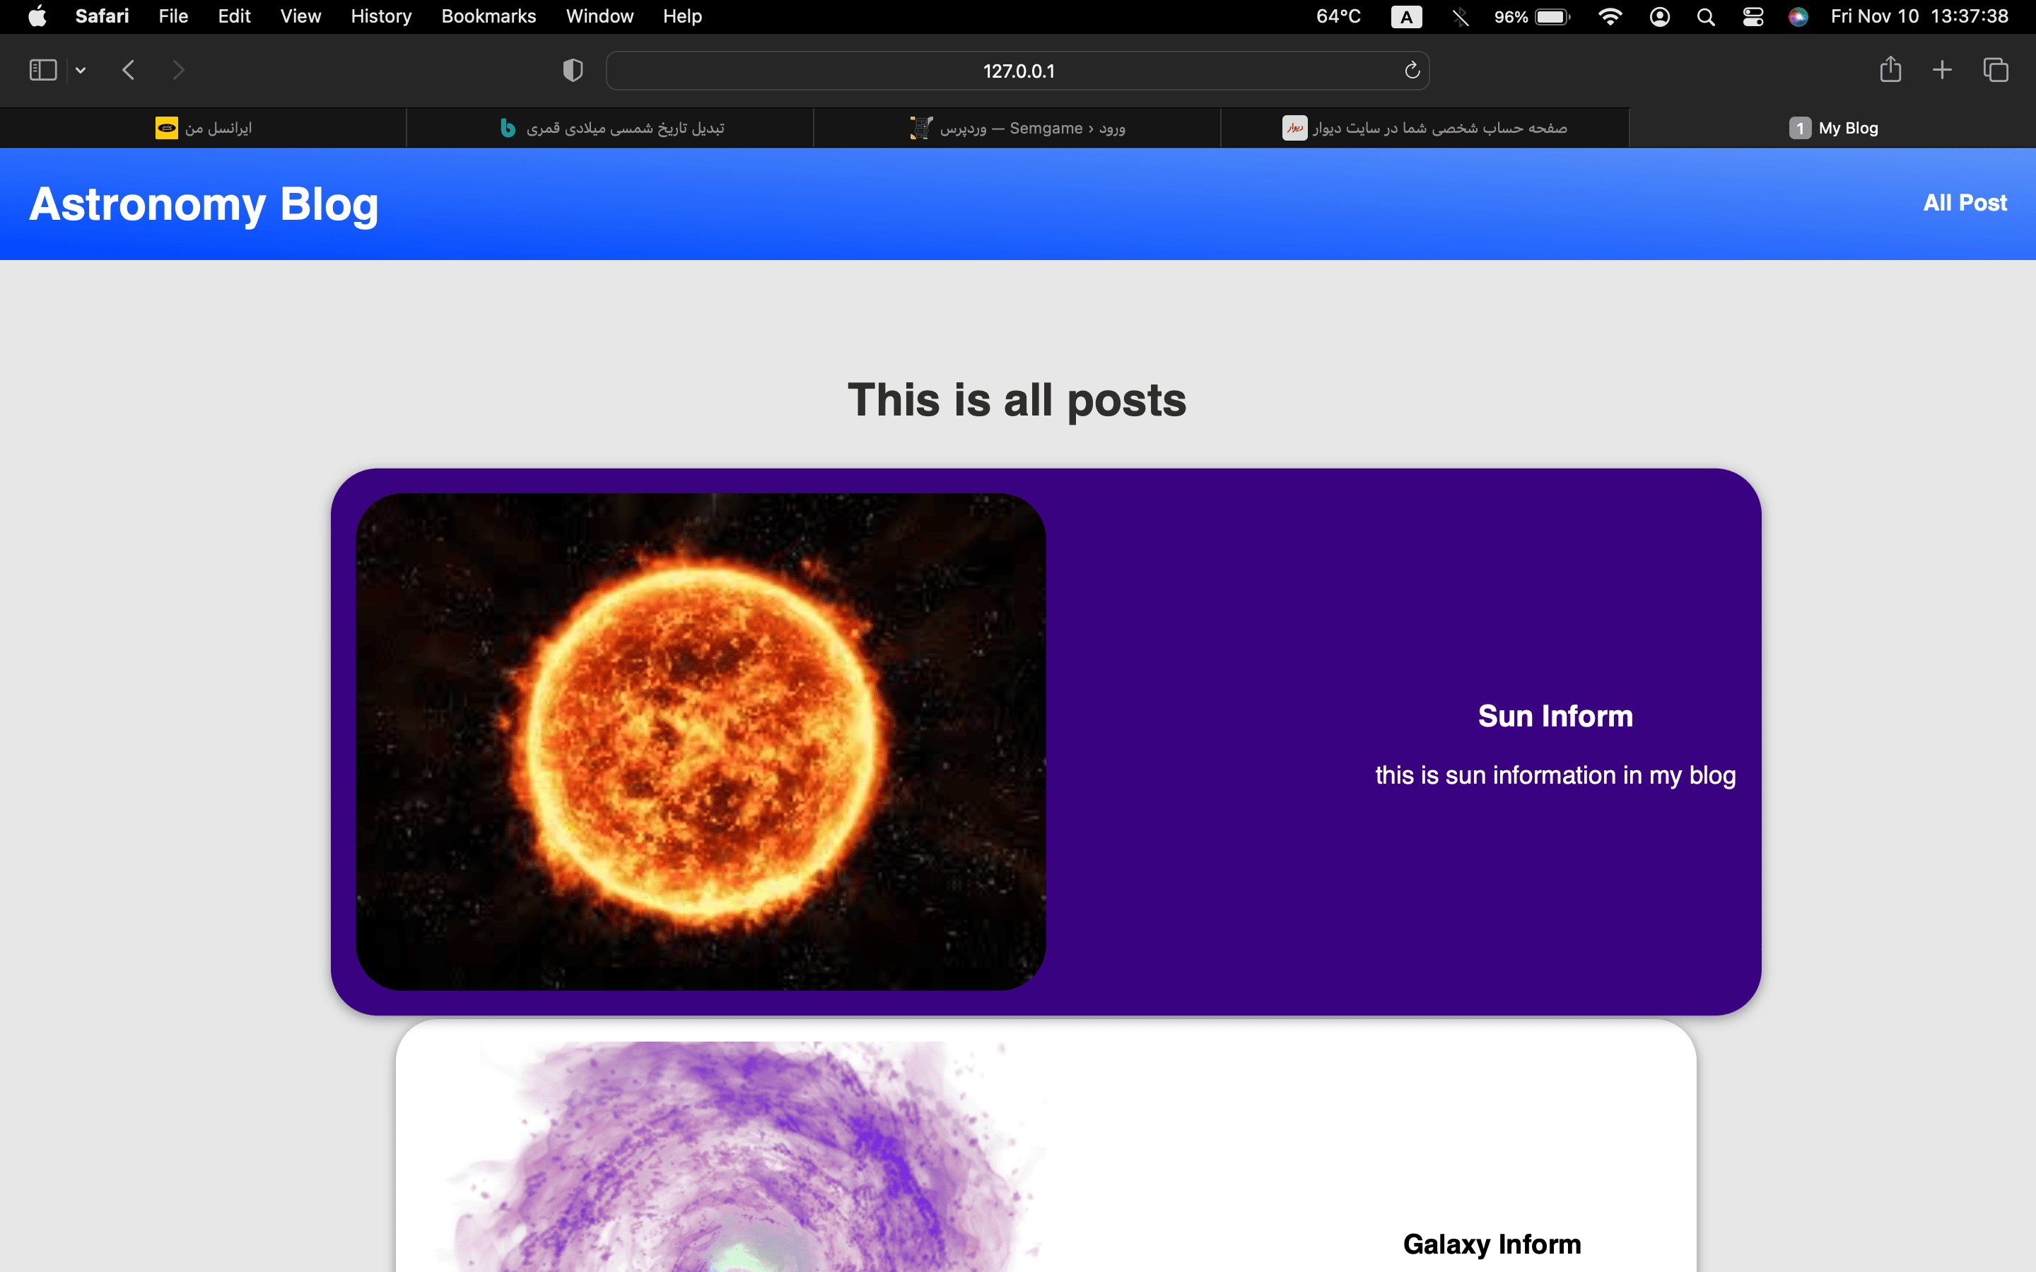The width and height of the screenshot is (2036, 1272).
Task: Open Spotlight search
Action: coord(1705,17)
